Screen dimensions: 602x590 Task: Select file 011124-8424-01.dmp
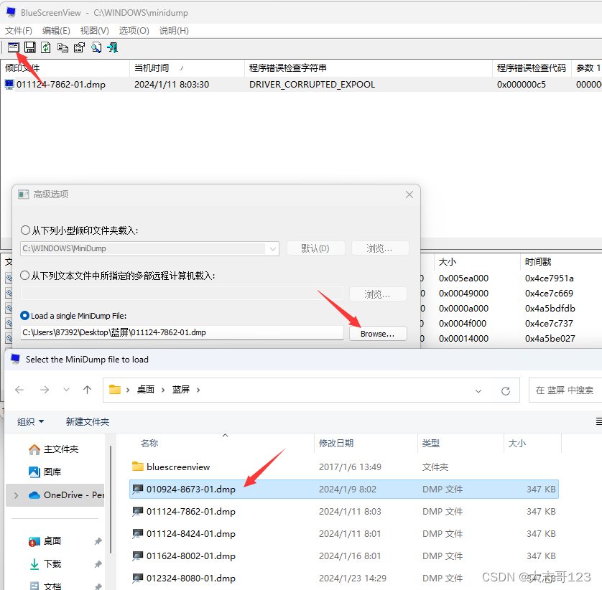click(x=343, y=533)
